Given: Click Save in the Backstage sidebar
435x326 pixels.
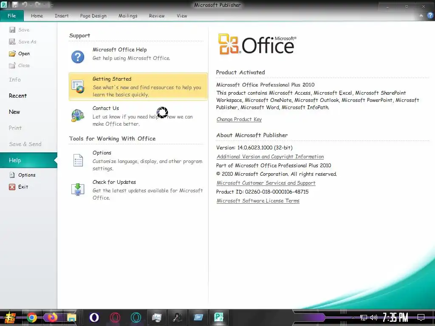Looking at the screenshot, I should click(20, 30).
